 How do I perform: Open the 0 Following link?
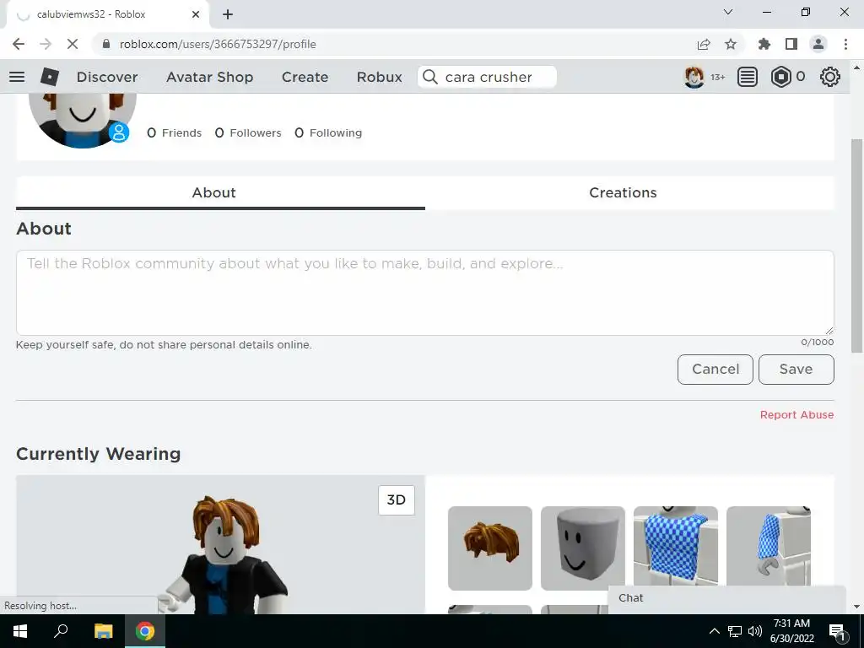click(x=328, y=132)
